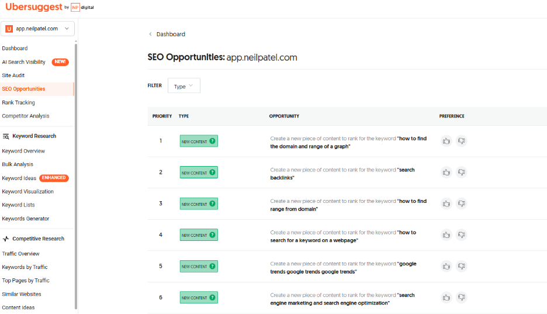
Task: Click the NEW! badge beside AI Search Visibility
Action: (60, 62)
